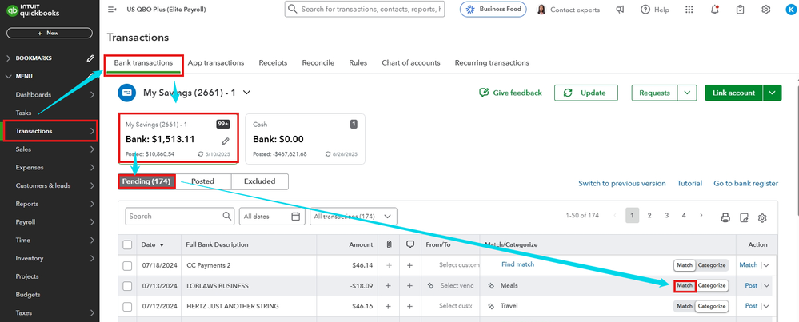Click the New button
This screenshot has height=322, width=799.
click(x=50, y=33)
